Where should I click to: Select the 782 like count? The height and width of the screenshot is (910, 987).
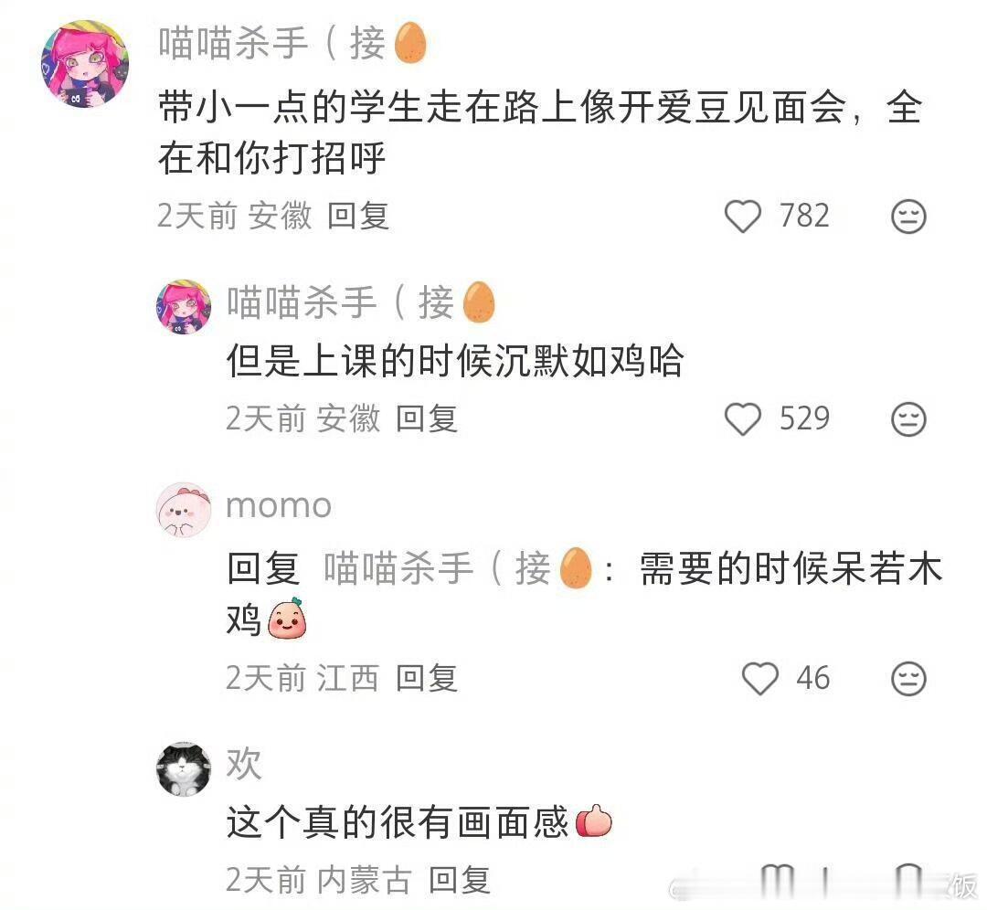point(804,216)
